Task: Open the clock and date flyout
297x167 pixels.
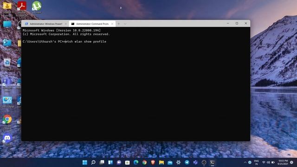Action: (x=283, y=162)
